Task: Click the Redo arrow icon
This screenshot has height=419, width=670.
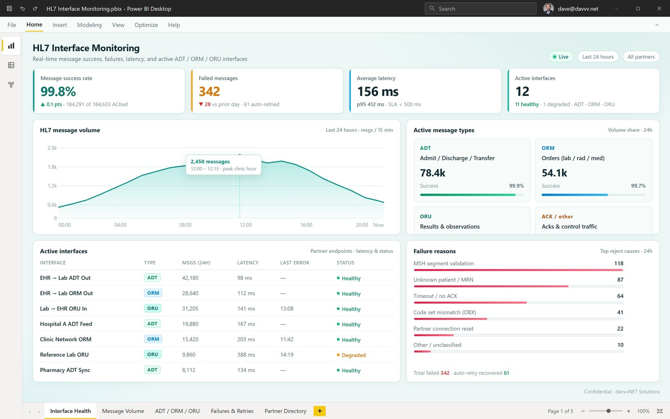Action: point(35,8)
